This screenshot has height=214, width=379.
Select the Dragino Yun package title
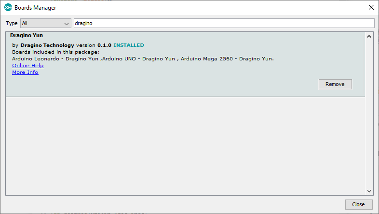coord(27,35)
